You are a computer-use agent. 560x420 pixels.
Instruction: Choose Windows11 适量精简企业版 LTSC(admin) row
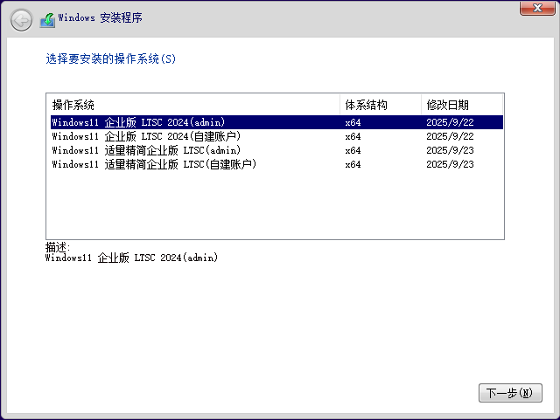tap(146, 150)
